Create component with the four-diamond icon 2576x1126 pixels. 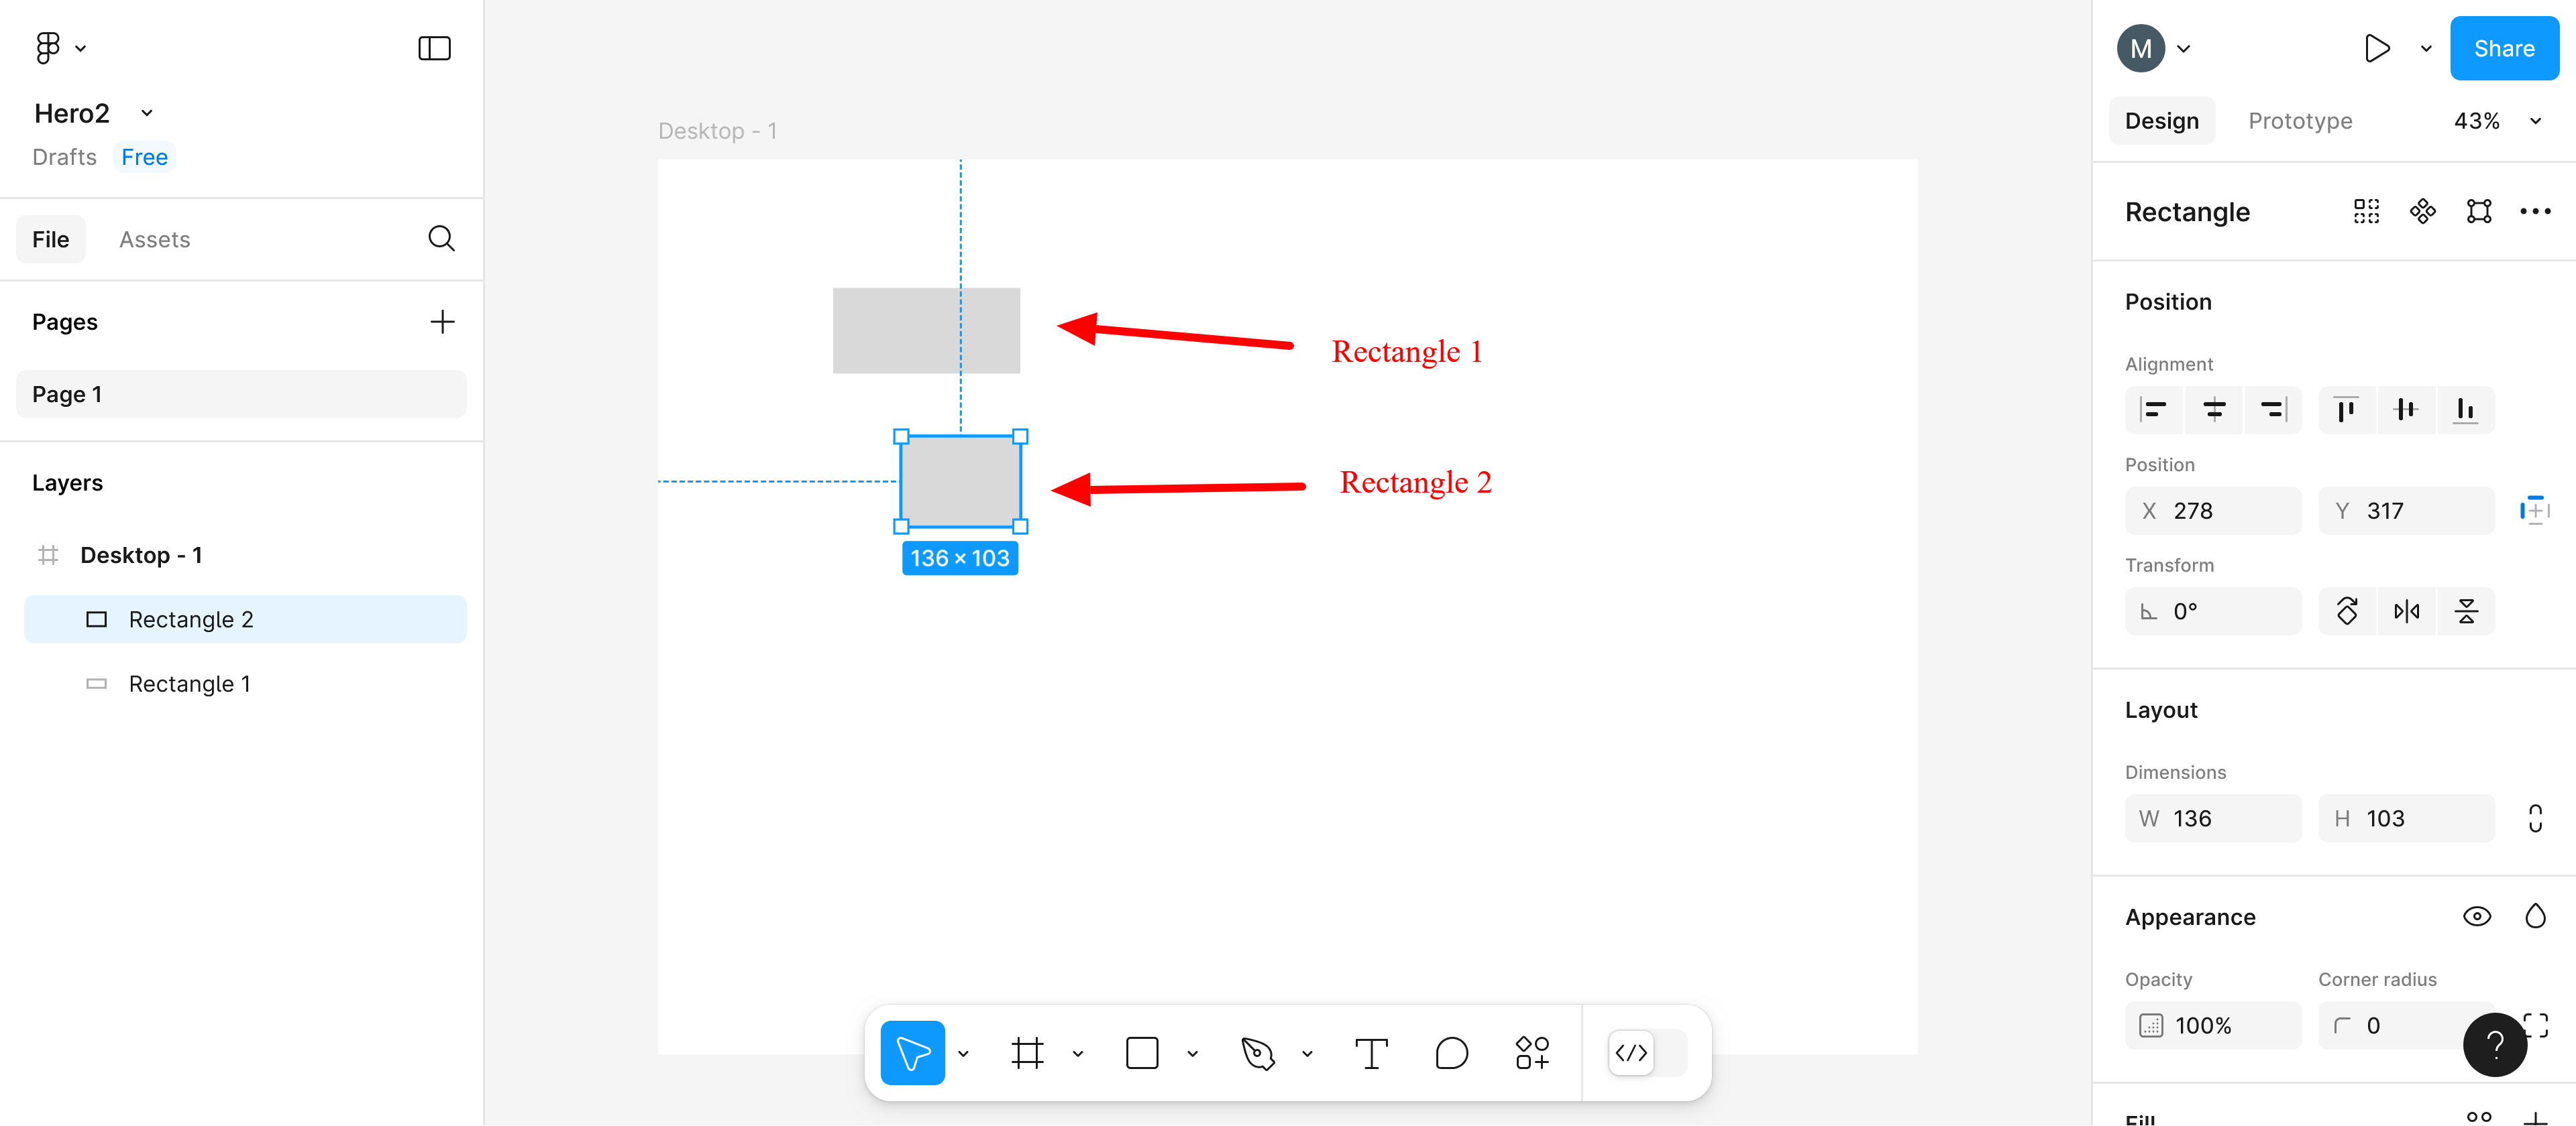tap(2422, 211)
